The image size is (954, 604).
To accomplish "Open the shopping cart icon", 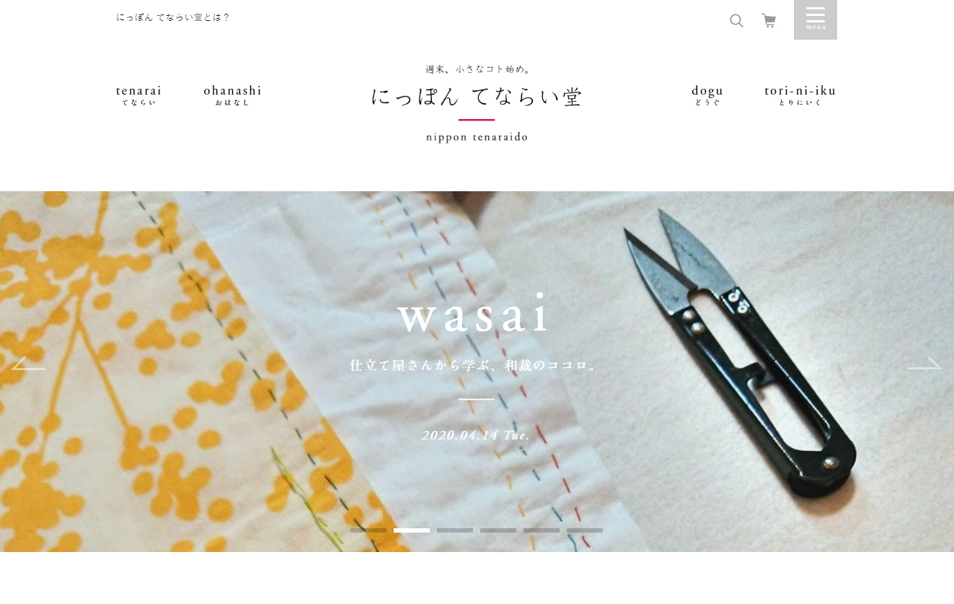I will 769,20.
